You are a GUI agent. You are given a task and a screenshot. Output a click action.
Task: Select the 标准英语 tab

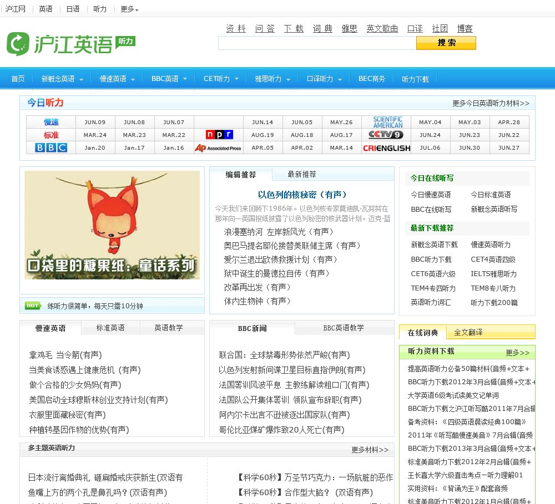pos(110,328)
